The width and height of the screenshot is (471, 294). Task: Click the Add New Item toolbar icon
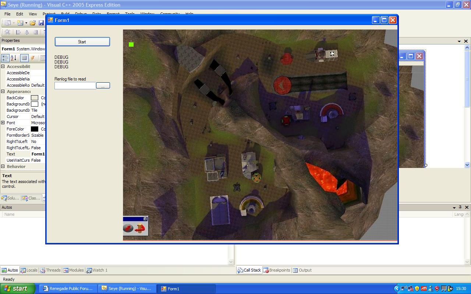click(20, 23)
